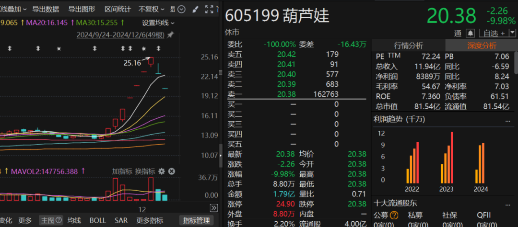
Task: Click the 涨停 price 24.90
Action: click(286, 204)
